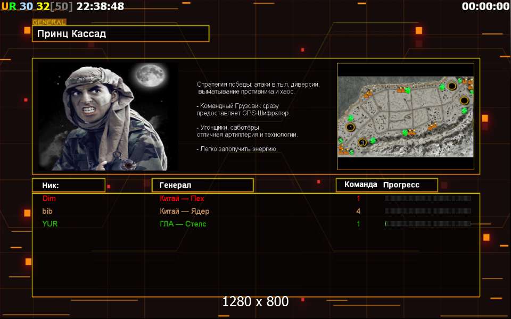Click start position 1 on the map
This screenshot has width=511, height=319.
[350, 128]
